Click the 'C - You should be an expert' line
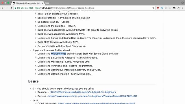The width and height of the screenshot is (185, 104). [x=63, y=89]
